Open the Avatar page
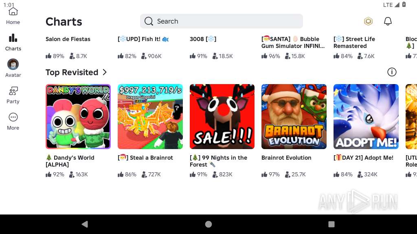Viewport: 417px width, 234px height. [13, 68]
